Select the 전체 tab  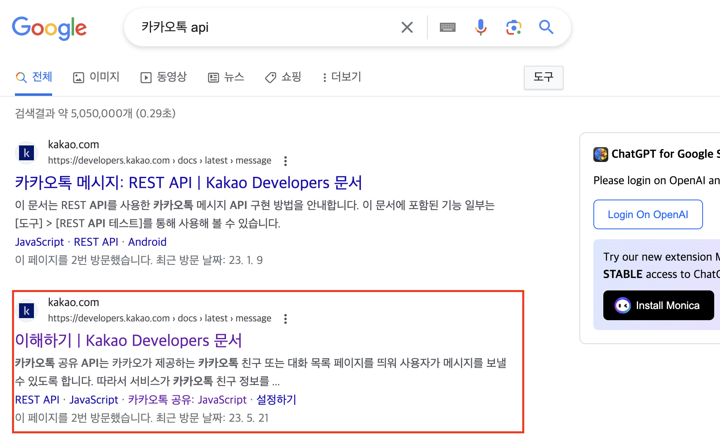(34, 77)
